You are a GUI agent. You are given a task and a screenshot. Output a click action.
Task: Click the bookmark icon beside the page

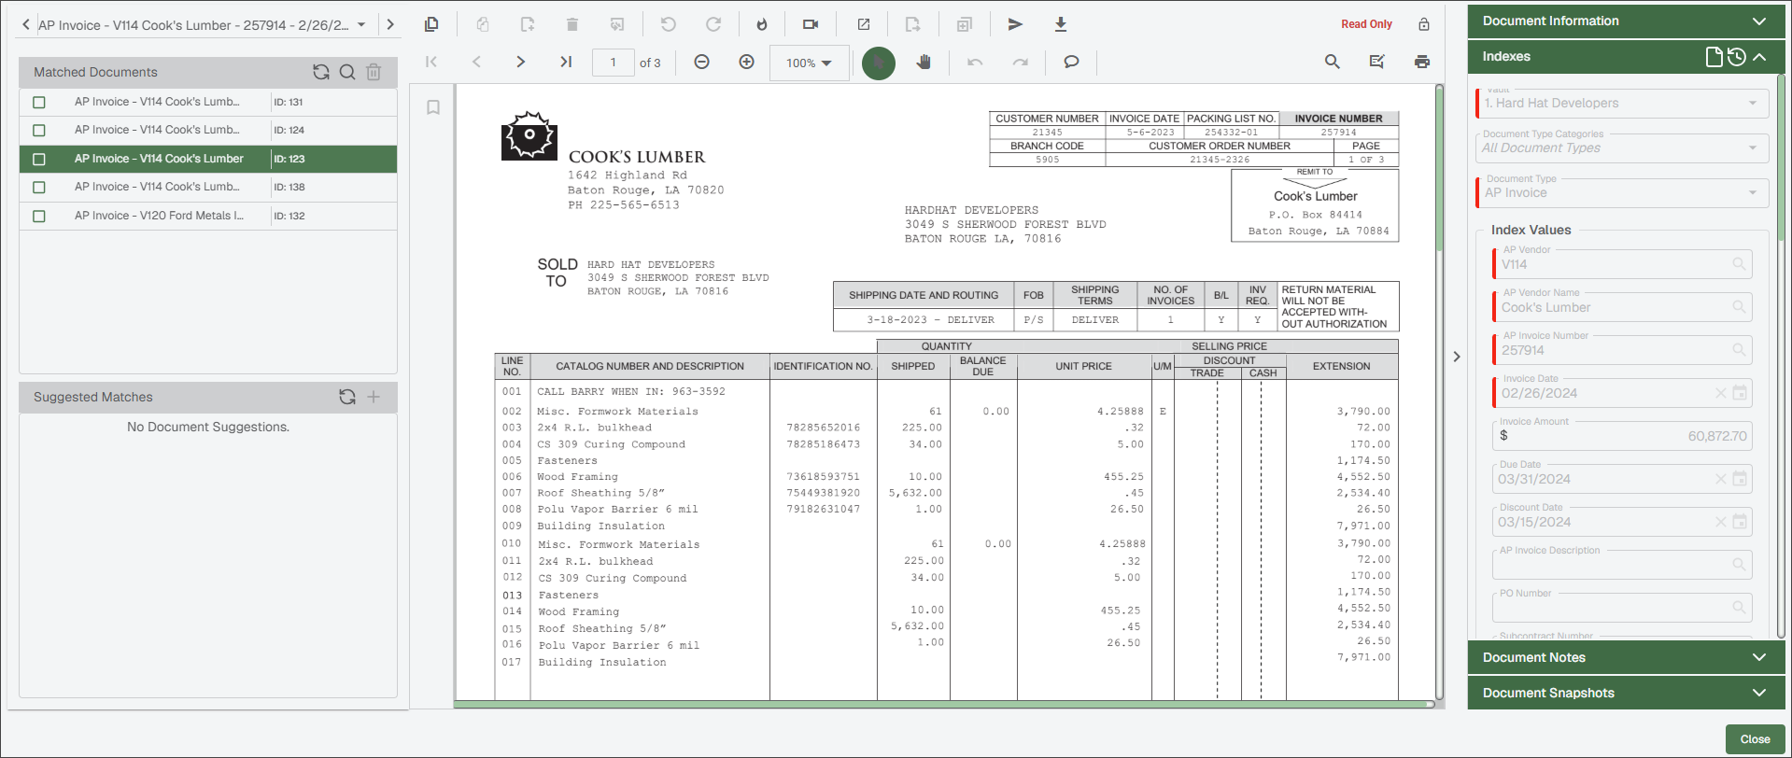(x=433, y=107)
